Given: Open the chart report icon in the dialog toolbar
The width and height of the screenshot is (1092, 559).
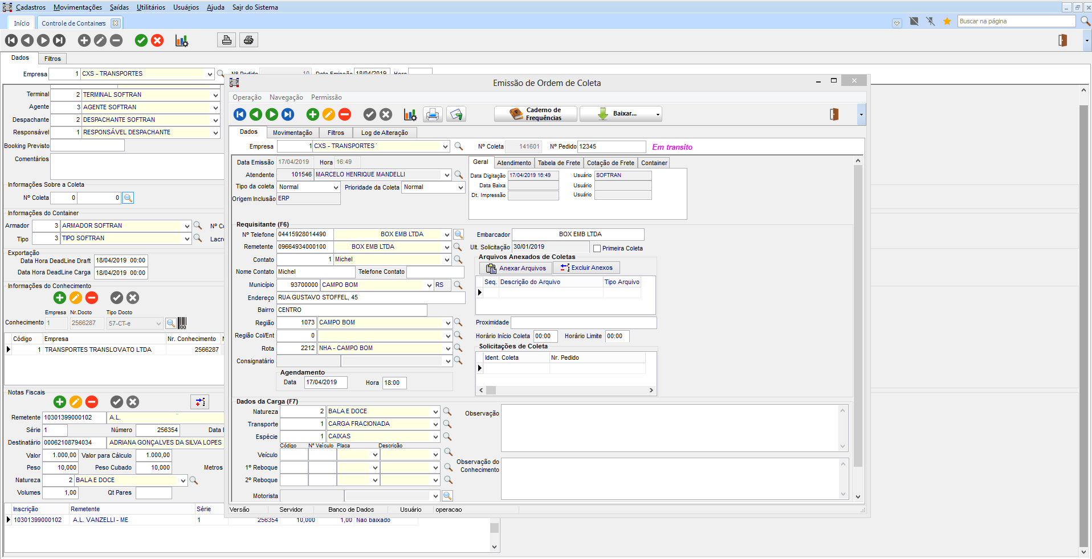Looking at the screenshot, I should [x=410, y=114].
